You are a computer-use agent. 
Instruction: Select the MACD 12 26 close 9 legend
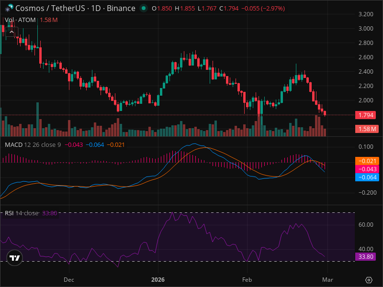33,145
